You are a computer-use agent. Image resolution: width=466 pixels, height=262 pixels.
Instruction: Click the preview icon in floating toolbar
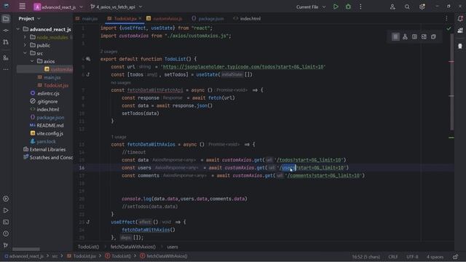(x=424, y=37)
